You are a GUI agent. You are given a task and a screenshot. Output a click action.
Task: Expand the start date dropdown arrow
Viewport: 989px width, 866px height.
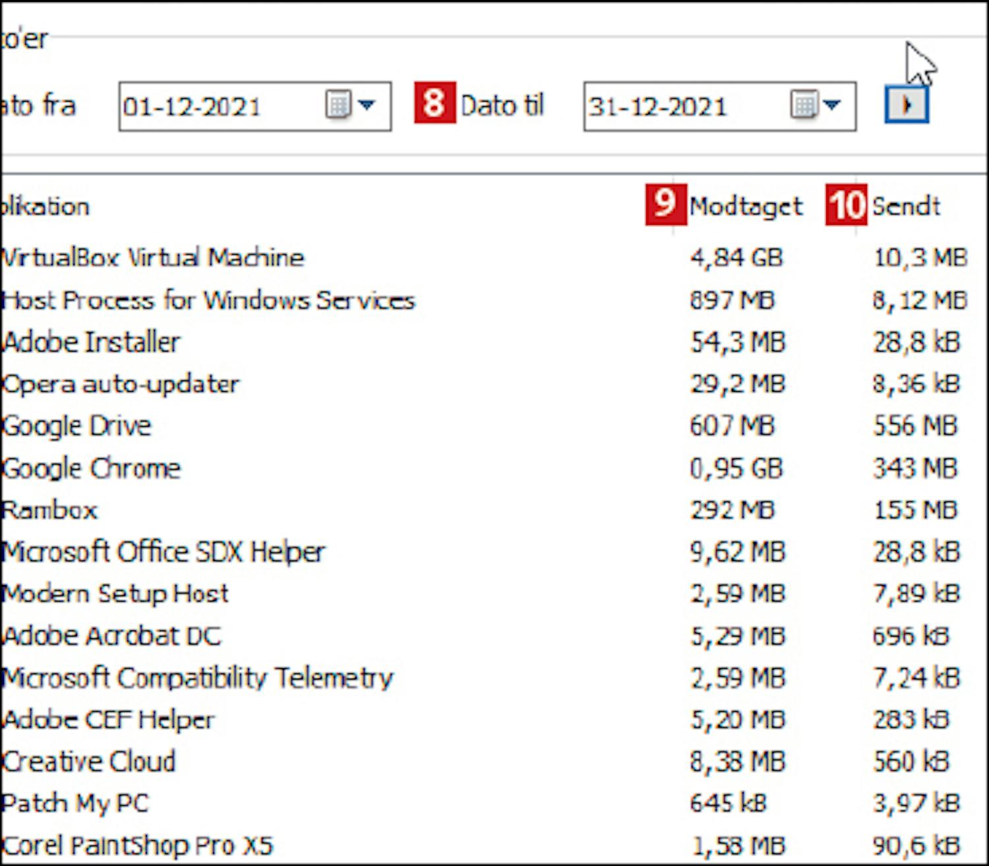click(x=367, y=106)
